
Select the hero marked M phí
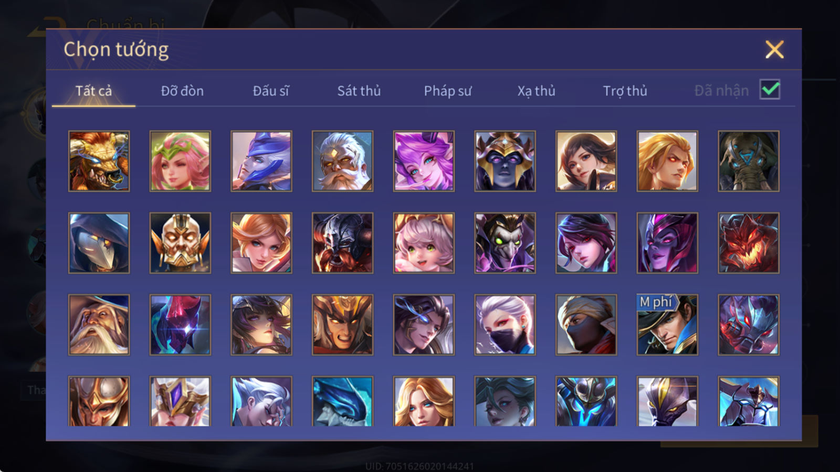click(667, 325)
